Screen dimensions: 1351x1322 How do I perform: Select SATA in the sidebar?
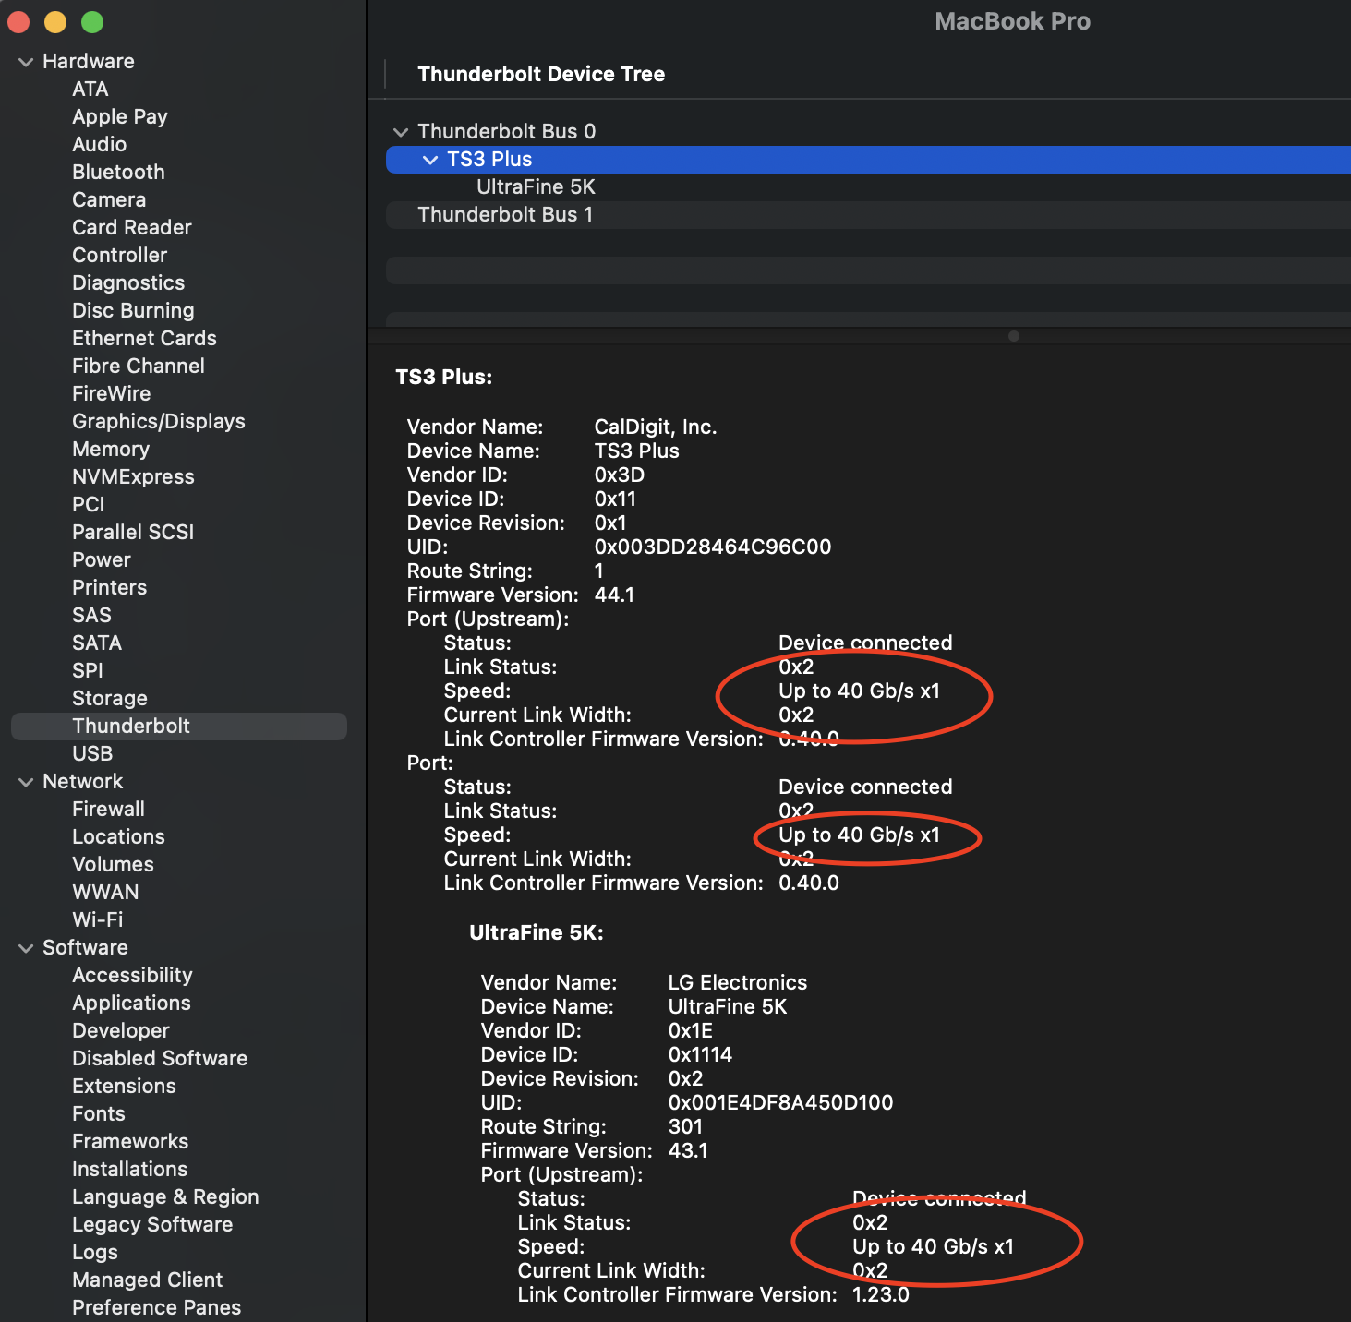97,643
